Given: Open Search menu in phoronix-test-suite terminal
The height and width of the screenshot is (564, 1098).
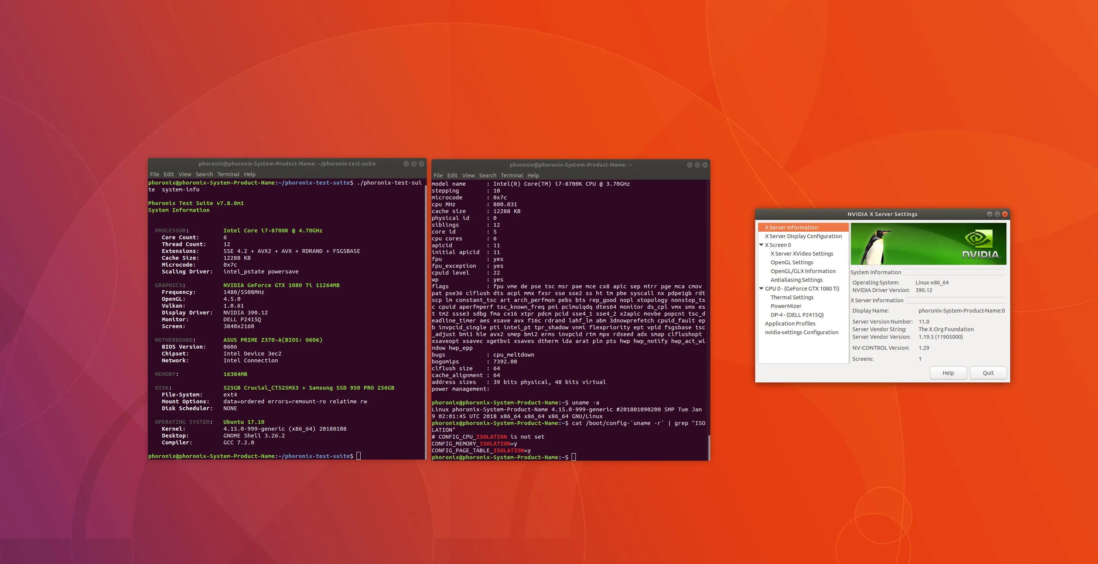Looking at the screenshot, I should tap(204, 174).
